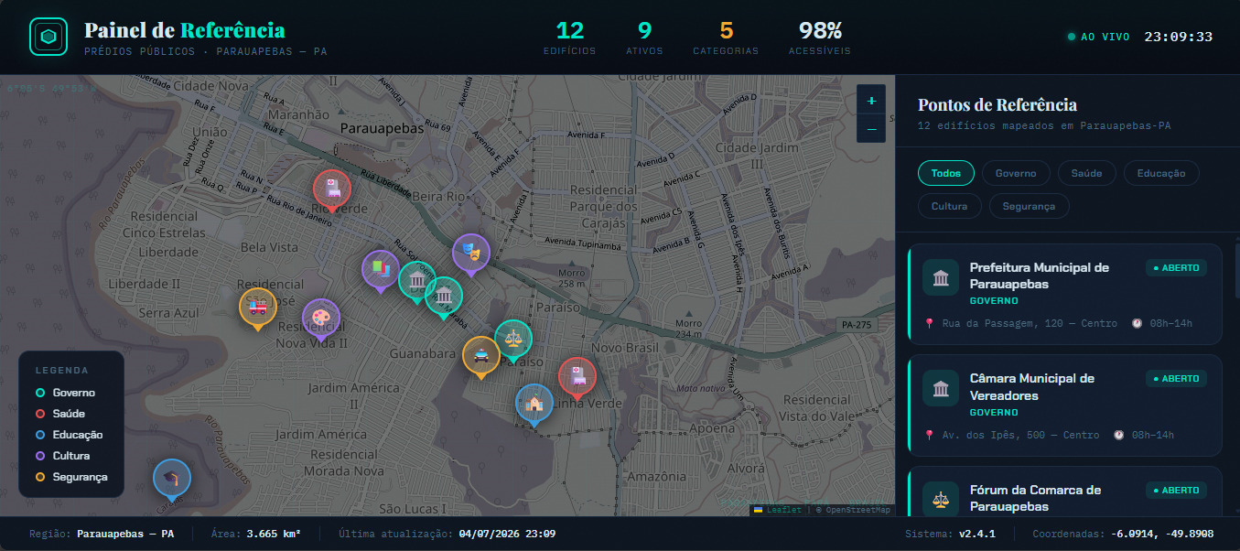Viewport: 1240px width, 551px height.
Task: Click the art palette map marker
Action: click(321, 319)
